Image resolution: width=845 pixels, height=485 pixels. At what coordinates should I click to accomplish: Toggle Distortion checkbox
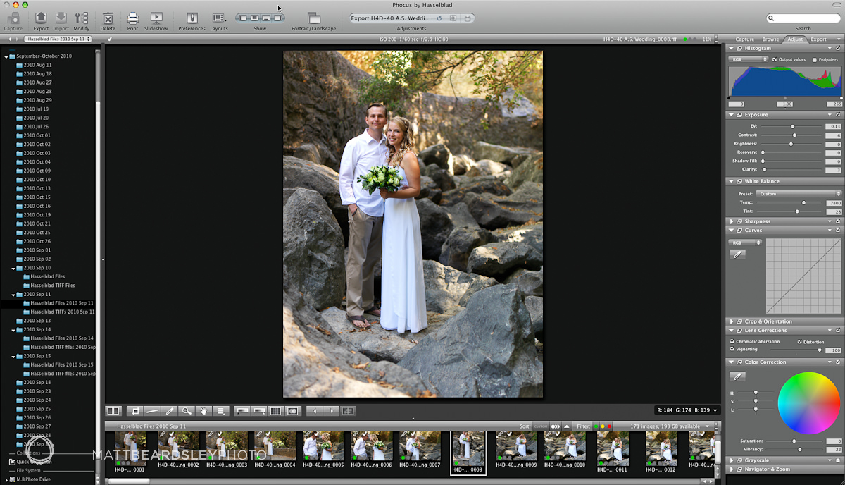coord(799,342)
